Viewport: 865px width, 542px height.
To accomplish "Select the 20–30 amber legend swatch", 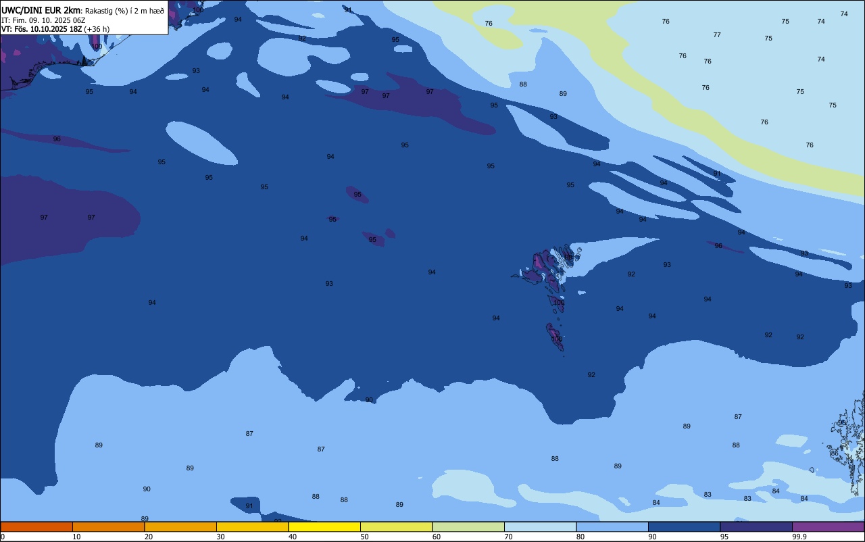I will coord(180,526).
